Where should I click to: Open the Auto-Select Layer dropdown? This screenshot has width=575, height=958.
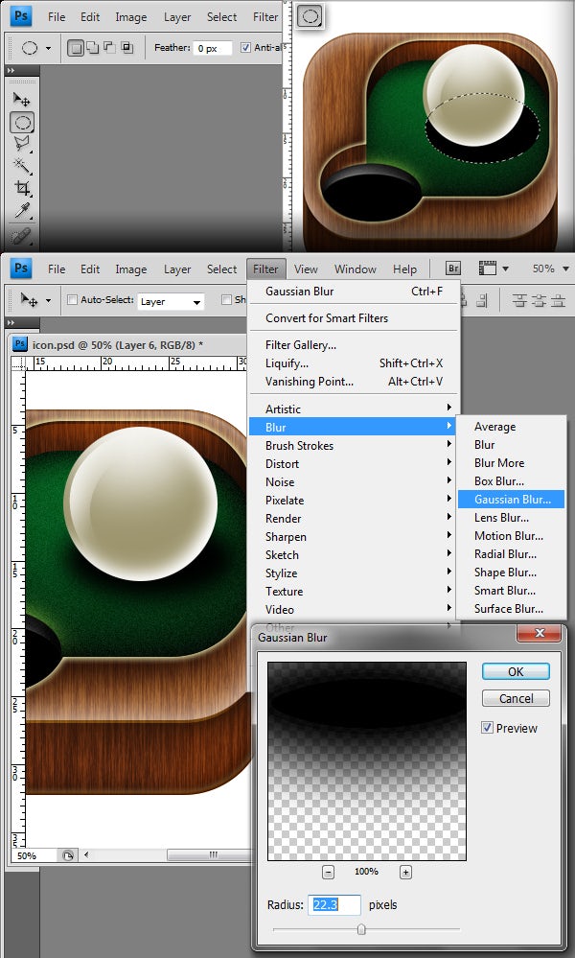point(172,301)
